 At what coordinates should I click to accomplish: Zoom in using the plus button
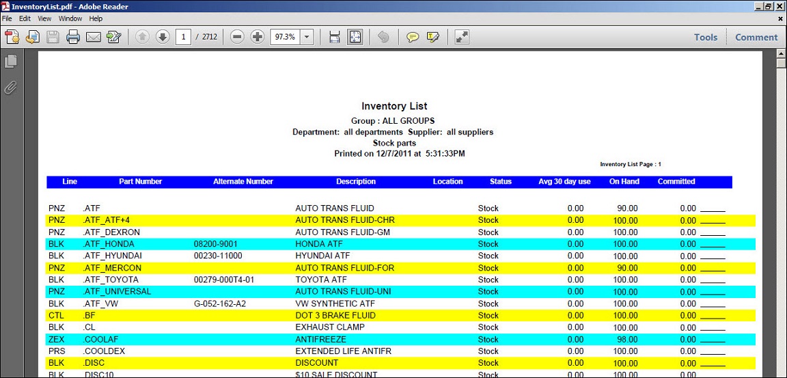coord(258,37)
